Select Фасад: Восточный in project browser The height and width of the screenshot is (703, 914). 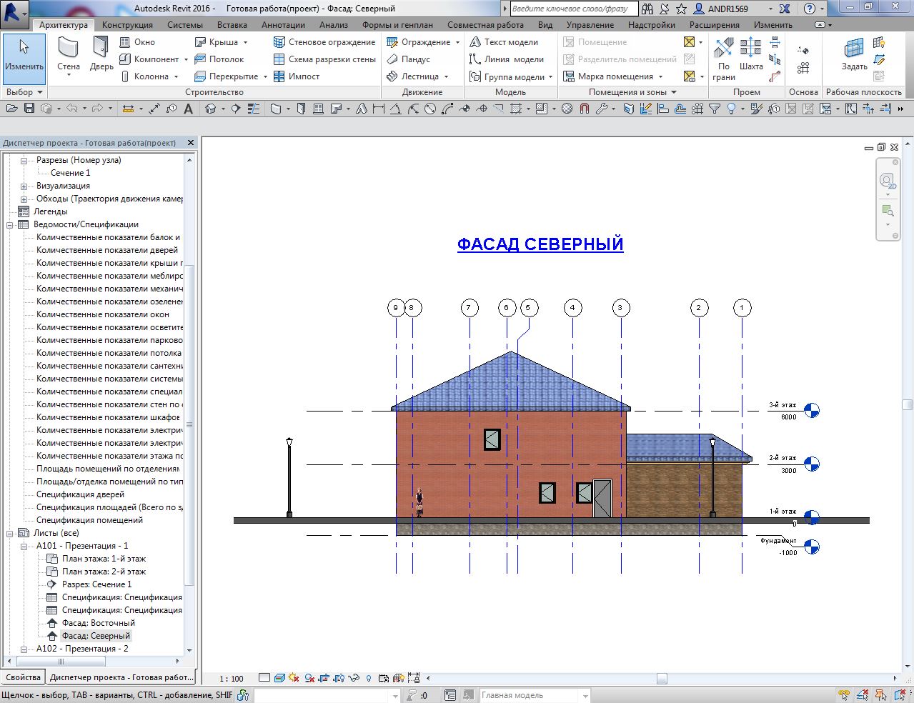click(98, 623)
